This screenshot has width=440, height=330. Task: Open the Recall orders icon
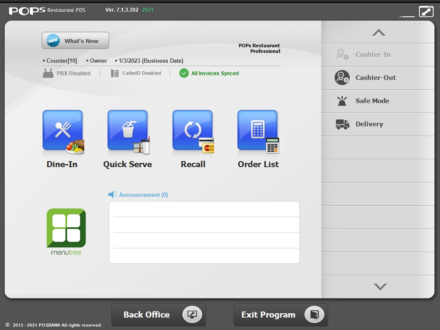[x=193, y=131]
